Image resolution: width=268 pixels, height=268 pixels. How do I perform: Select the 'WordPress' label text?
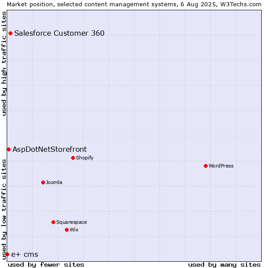(221, 166)
